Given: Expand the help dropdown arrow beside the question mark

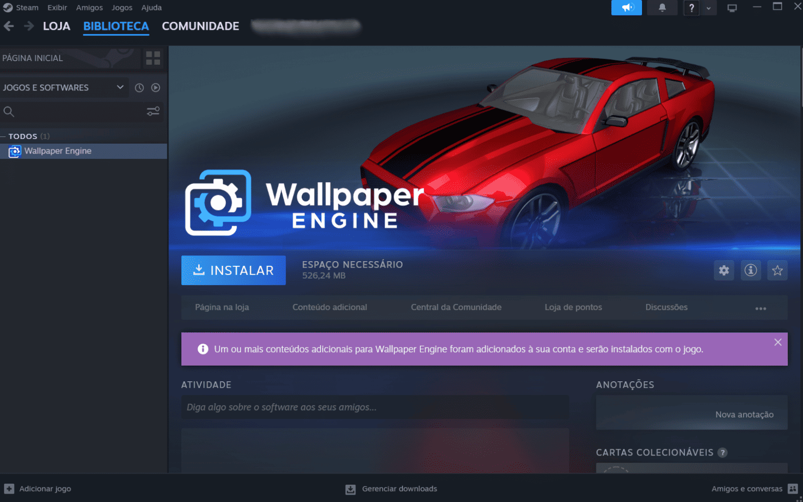Looking at the screenshot, I should tap(709, 7).
